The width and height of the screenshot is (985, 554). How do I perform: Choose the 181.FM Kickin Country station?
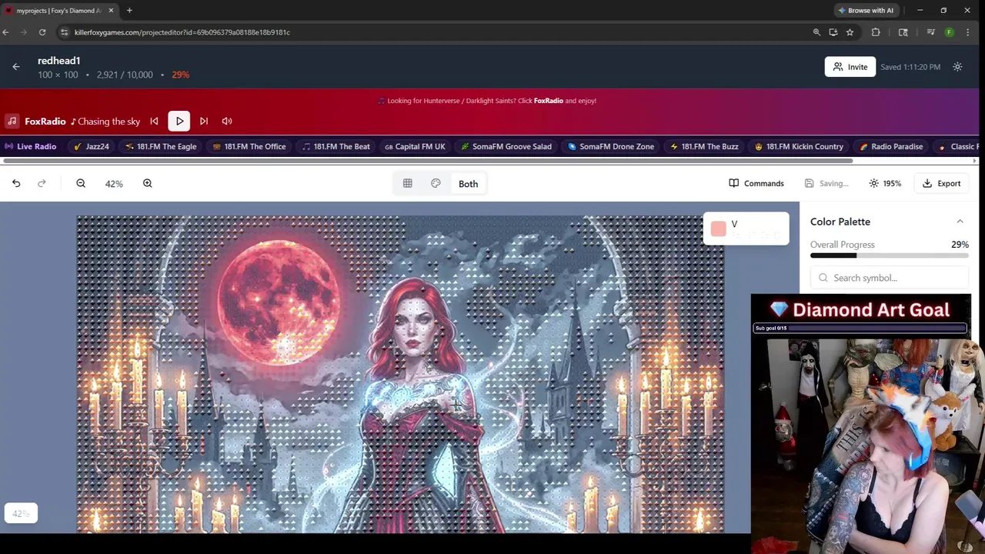point(799,146)
